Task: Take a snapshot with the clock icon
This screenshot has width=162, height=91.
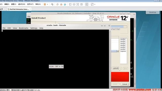Action: pyautogui.click(x=57, y=4)
